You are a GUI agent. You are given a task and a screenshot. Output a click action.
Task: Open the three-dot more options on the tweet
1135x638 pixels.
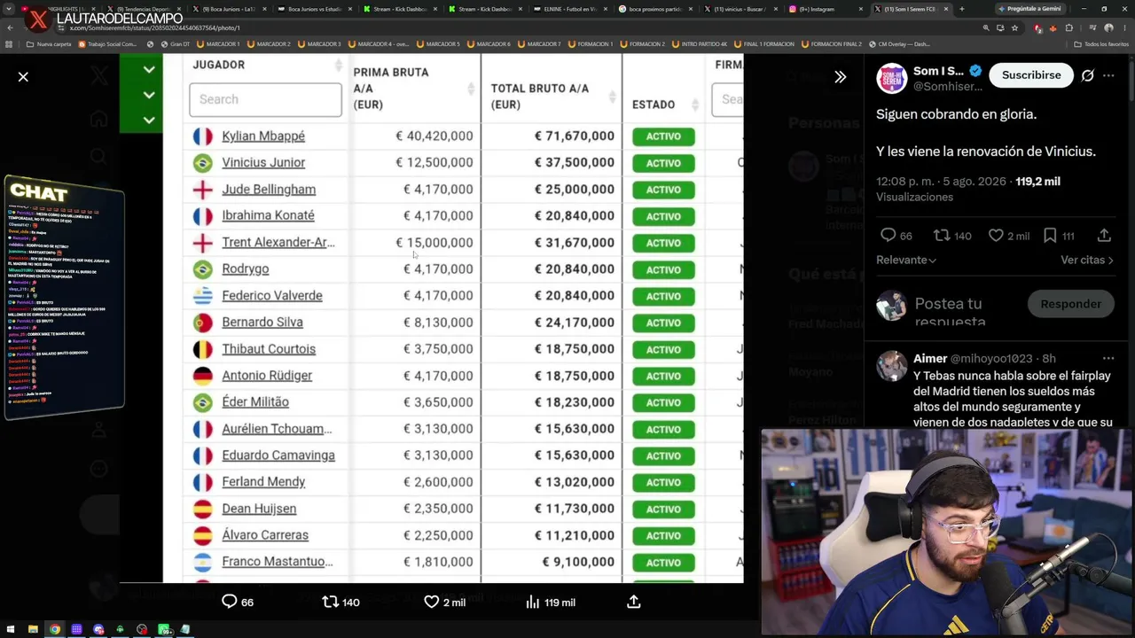[x=1108, y=75]
